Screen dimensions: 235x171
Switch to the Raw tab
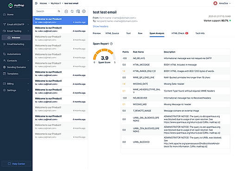[140, 33]
